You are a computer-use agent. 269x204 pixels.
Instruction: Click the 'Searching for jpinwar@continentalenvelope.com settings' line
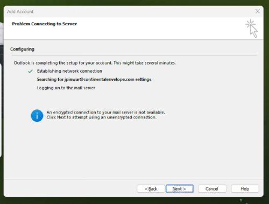tap(94, 79)
